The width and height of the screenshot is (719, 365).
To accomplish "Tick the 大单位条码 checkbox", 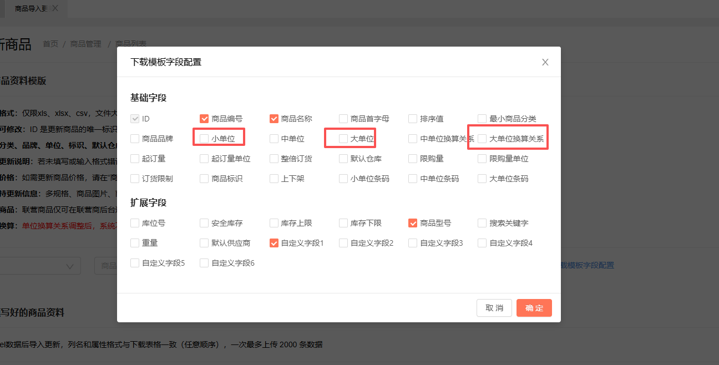I will coord(482,179).
